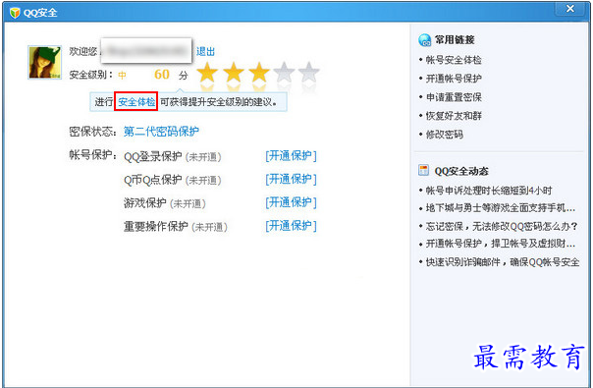Click the QQ安全动态 news icon

(423, 170)
